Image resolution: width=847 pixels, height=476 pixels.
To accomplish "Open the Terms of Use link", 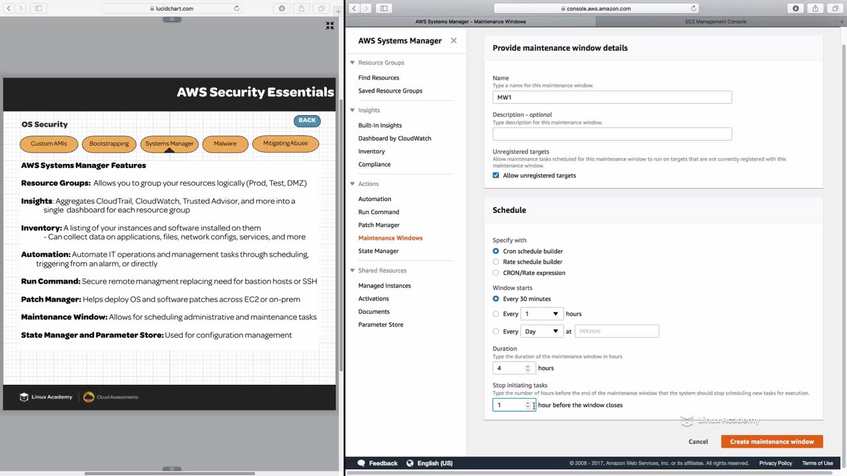I will coord(817,463).
